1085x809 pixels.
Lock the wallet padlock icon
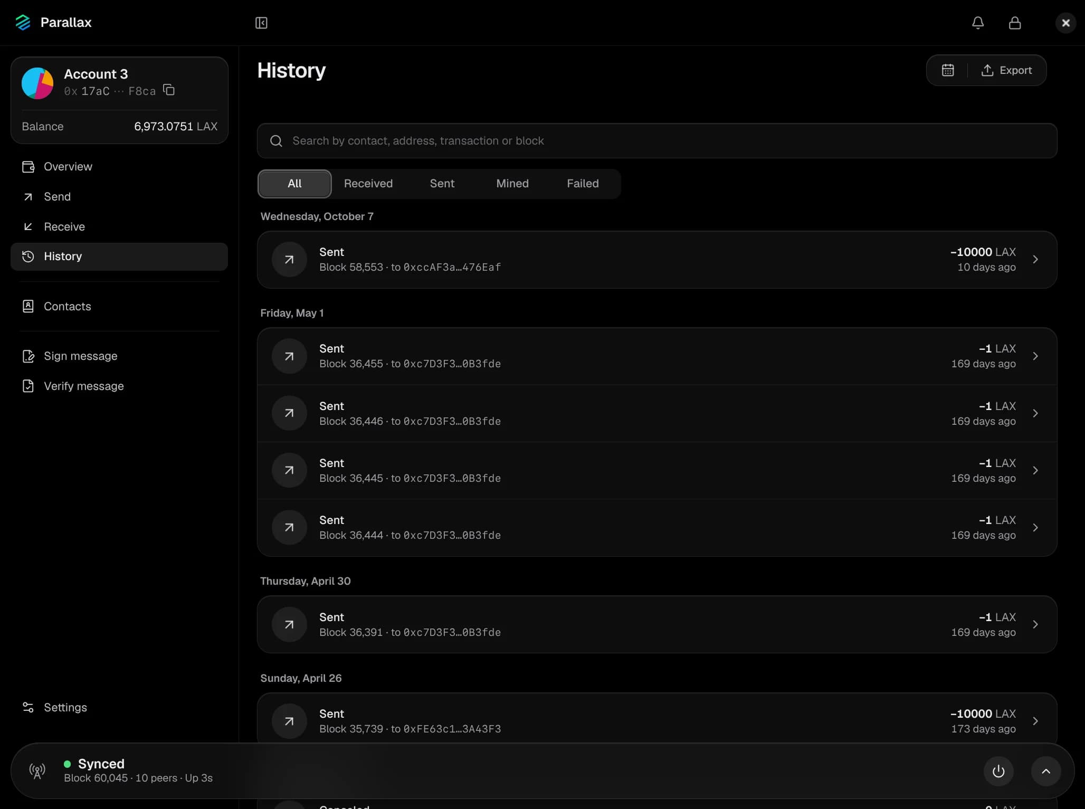click(1015, 23)
